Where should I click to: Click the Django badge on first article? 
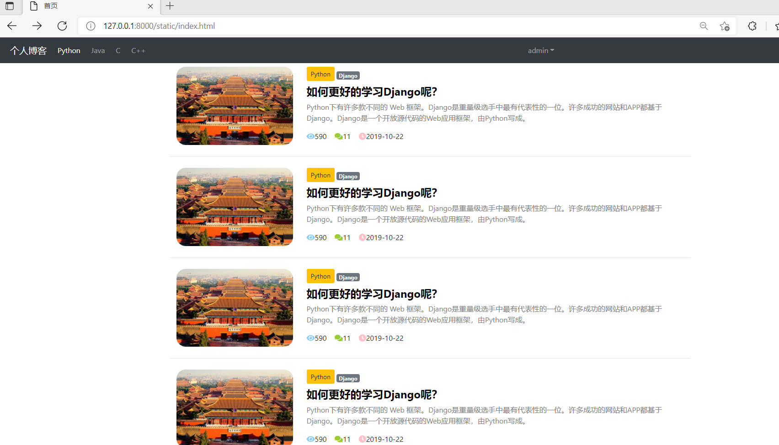[x=348, y=76]
